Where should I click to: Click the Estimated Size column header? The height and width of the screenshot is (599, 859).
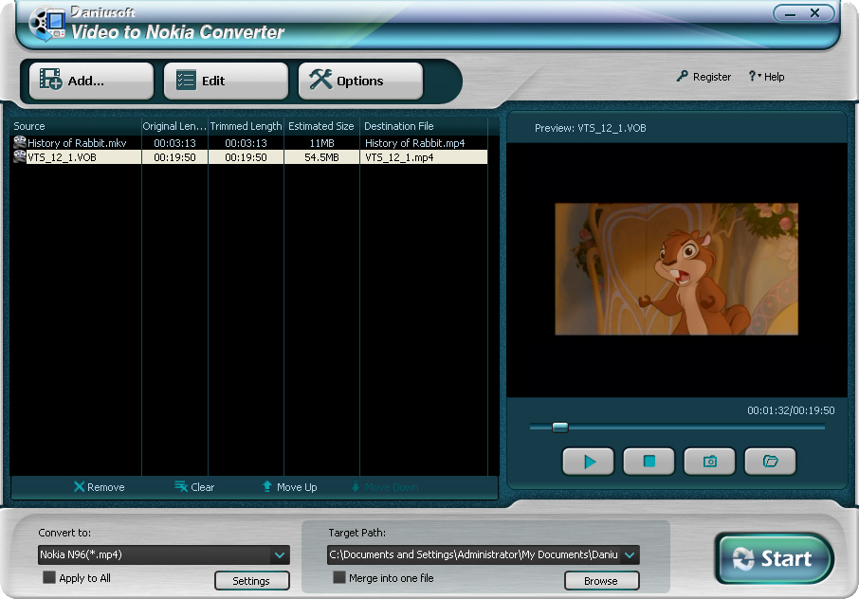click(x=321, y=126)
